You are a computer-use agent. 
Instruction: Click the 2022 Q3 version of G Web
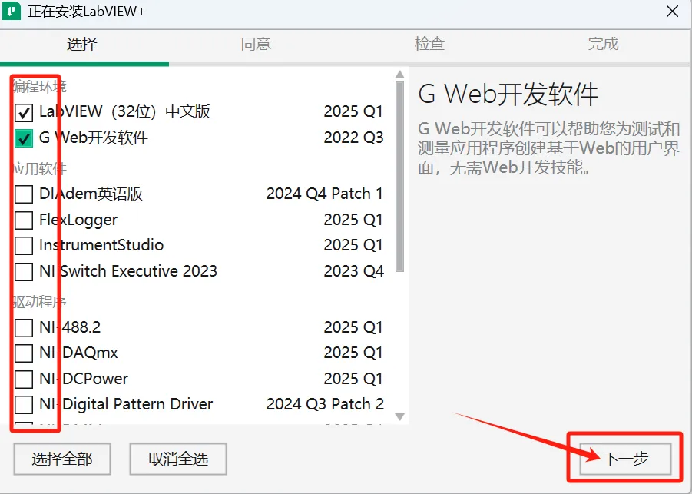353,138
